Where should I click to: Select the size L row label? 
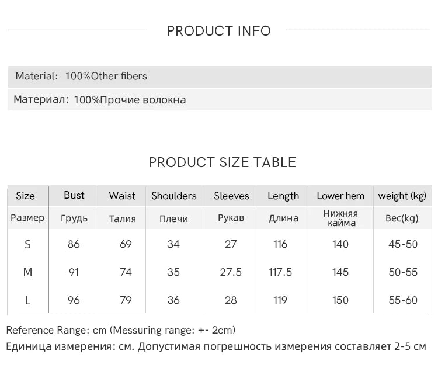(x=27, y=300)
